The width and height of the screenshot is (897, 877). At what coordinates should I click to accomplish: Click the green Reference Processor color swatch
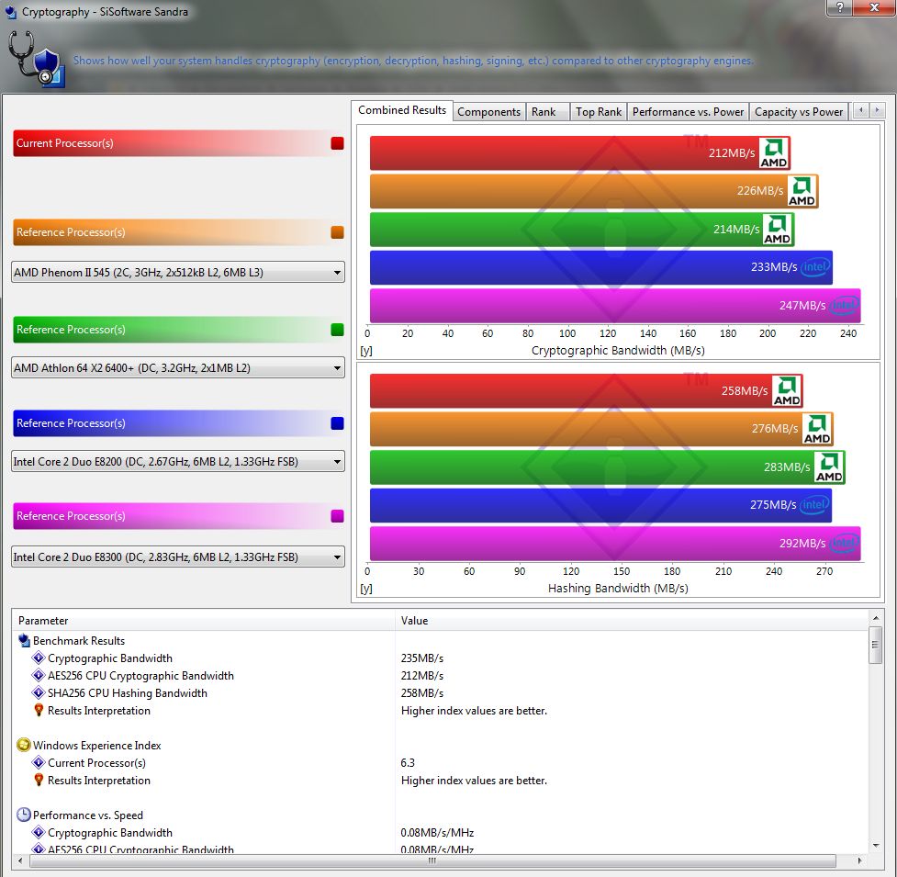point(338,330)
